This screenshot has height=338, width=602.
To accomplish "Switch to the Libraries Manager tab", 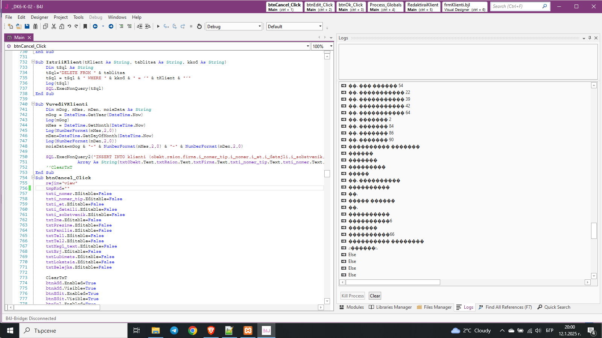I will (390, 307).
